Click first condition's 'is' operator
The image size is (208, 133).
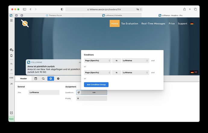tap(117, 61)
